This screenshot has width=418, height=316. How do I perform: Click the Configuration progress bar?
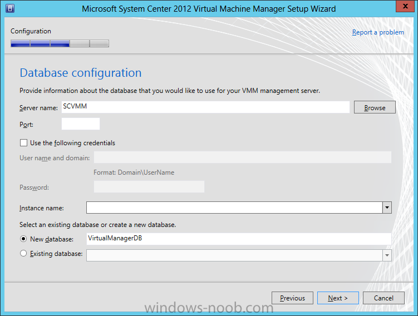pos(60,43)
